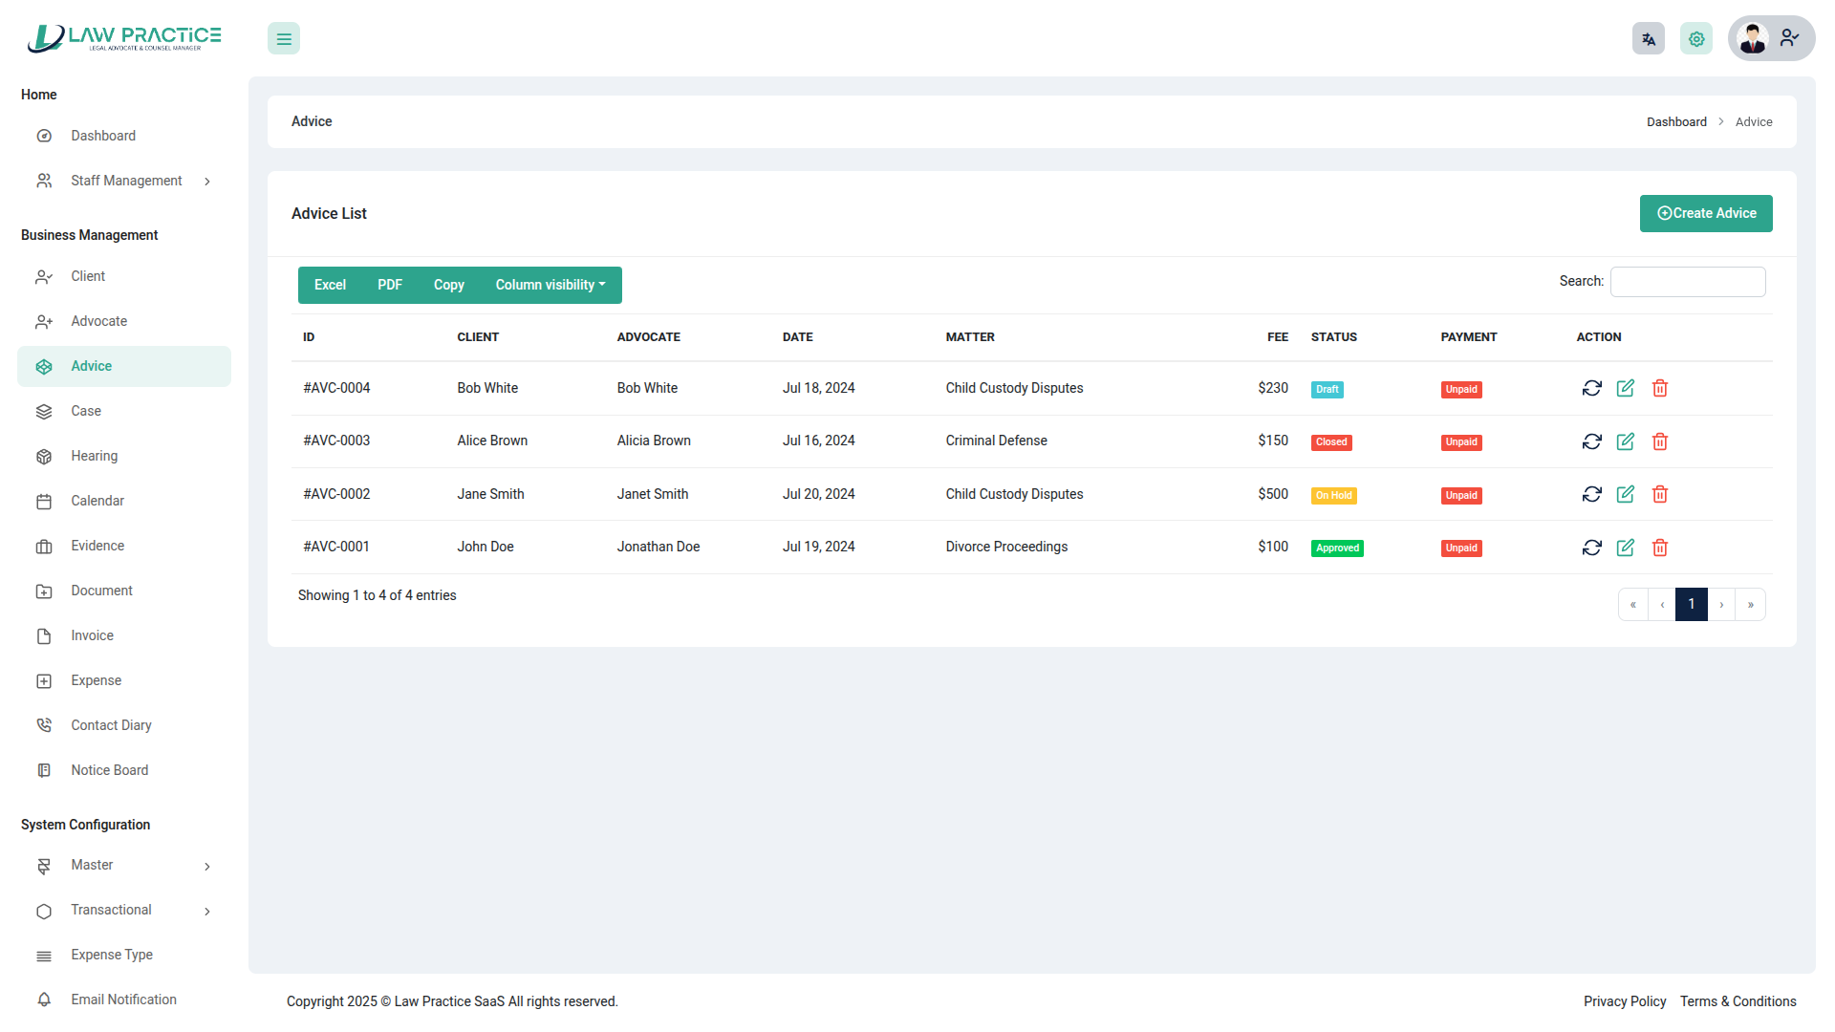Click the Dashboard breadcrumb link
Image resolution: width=1835 pixels, height=1032 pixels.
tap(1676, 122)
